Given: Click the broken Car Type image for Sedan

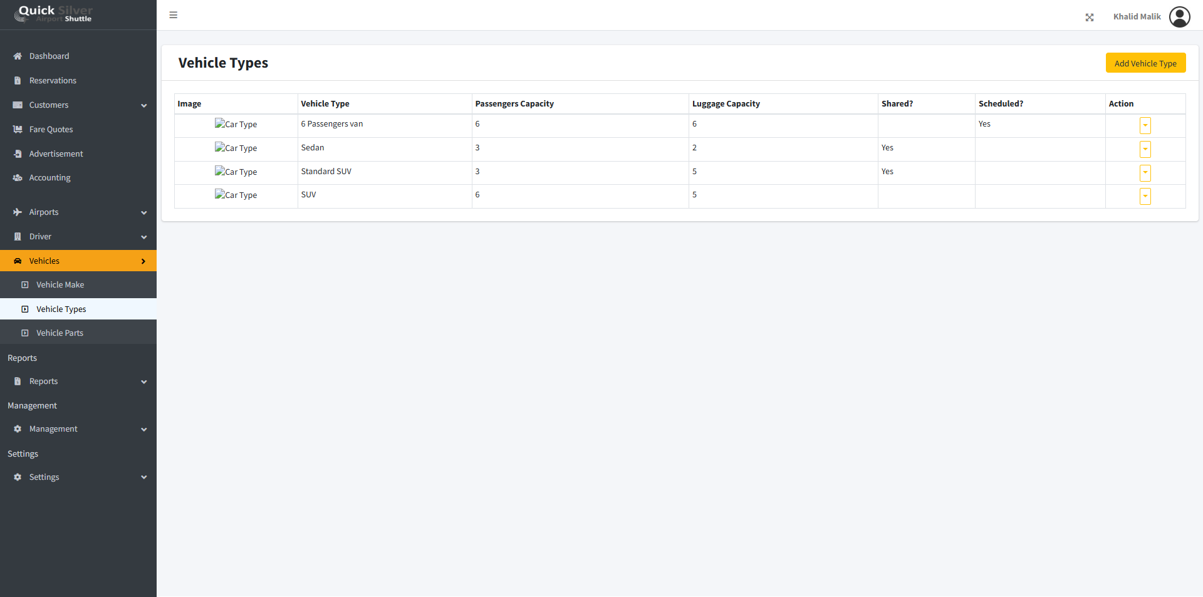Looking at the screenshot, I should (236, 148).
